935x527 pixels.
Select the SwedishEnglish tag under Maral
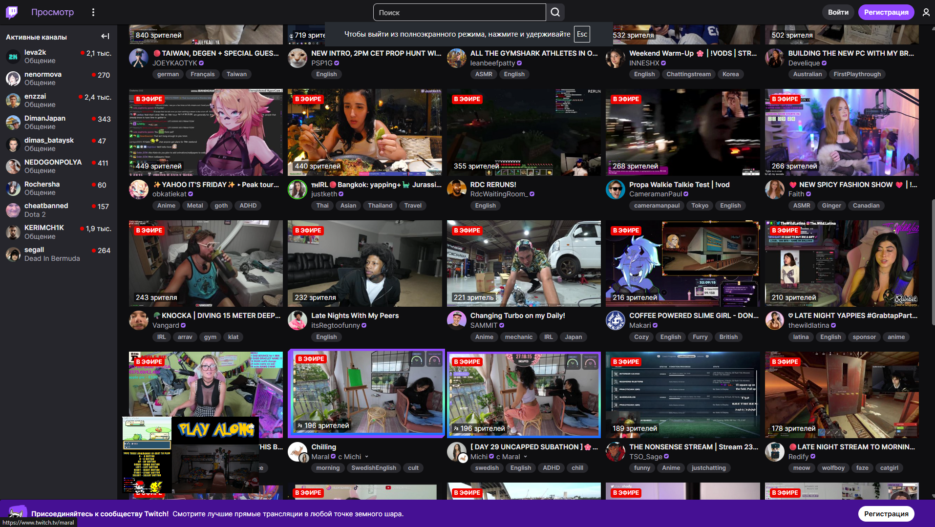click(374, 468)
